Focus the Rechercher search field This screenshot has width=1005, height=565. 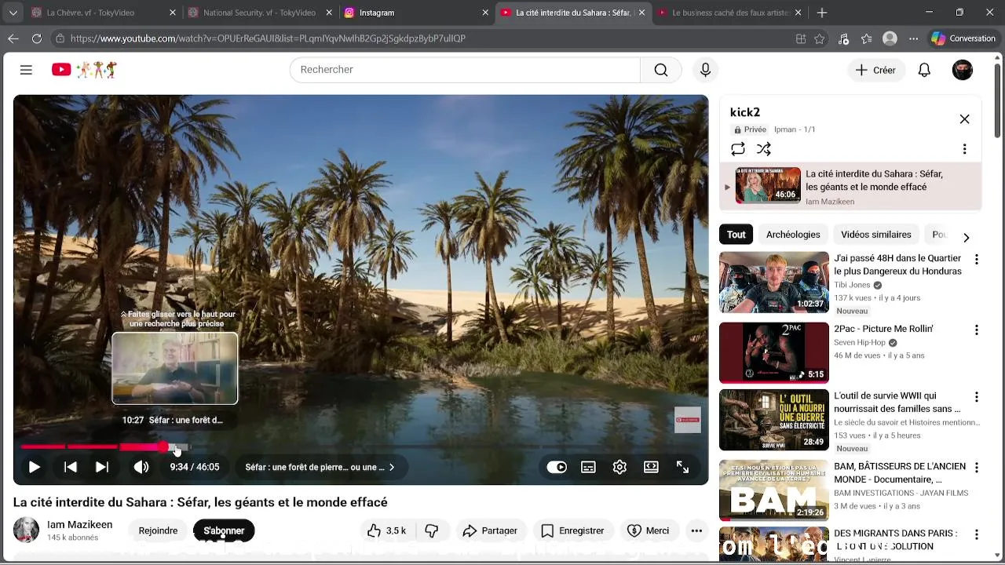[465, 70]
